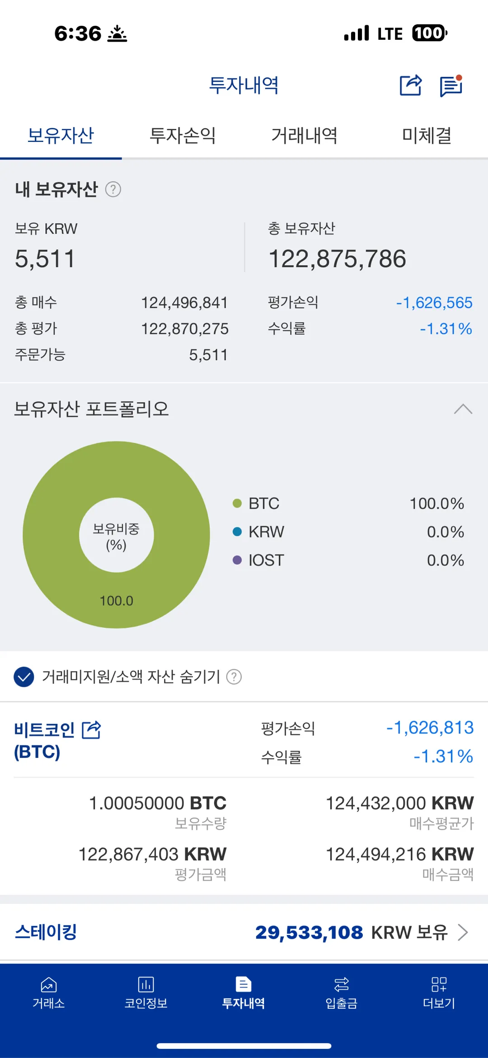Screen dimensions: 488x1058
Task: Open the Bitcoin external link icon
Action: pos(91,729)
